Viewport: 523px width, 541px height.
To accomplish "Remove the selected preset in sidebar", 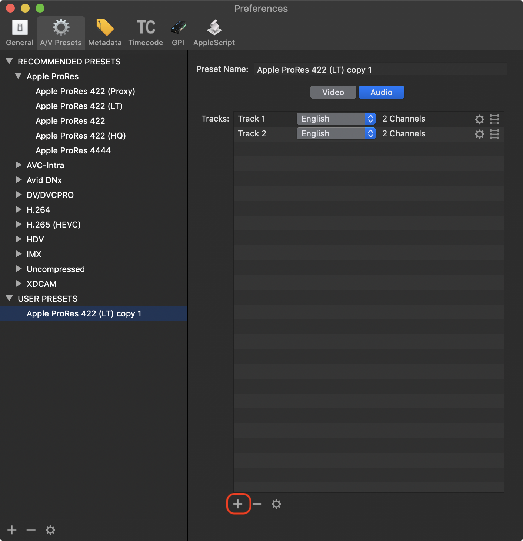I will click(31, 530).
